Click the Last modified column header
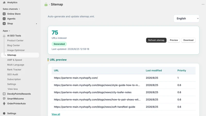This screenshot has height=116, width=206. [x=154, y=70]
